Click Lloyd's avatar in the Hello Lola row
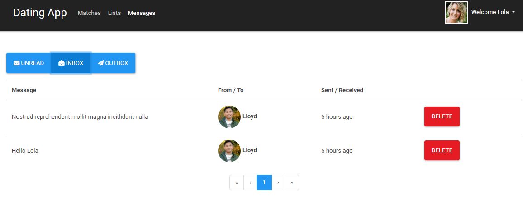Image resolution: width=523 pixels, height=219 pixels. pos(229,151)
